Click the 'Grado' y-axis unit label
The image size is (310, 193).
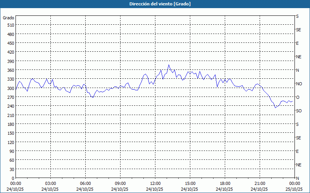click(9, 18)
